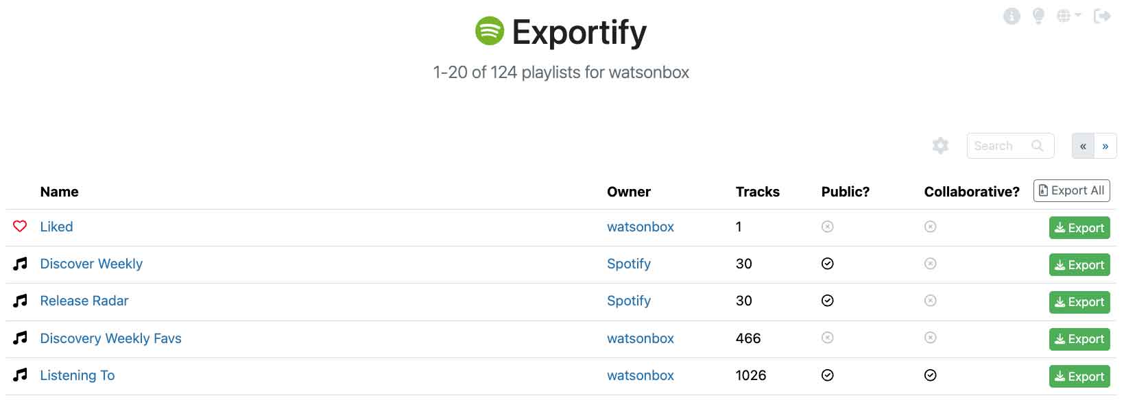Viewport: 1124px width, 402px height.
Task: Log out using the exit icon top right
Action: (1103, 15)
